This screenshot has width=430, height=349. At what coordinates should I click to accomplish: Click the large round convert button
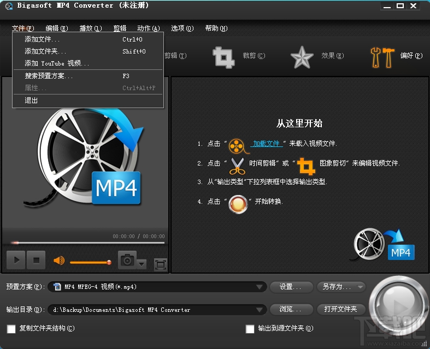click(x=398, y=305)
